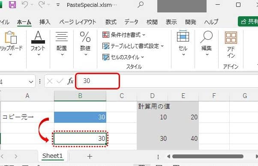Select column E header
The width and height of the screenshot is (258, 166).
point(183,96)
